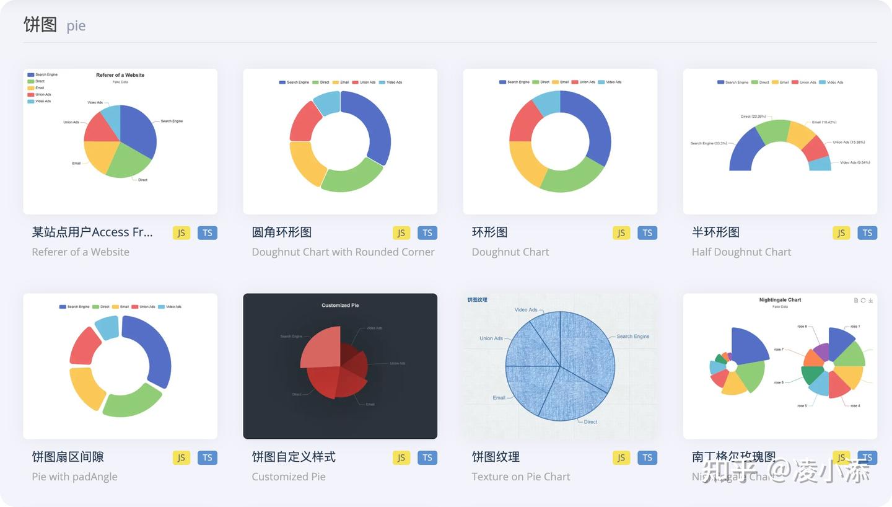Open the title 饼图纹理
The image size is (892, 507).
tap(496, 457)
